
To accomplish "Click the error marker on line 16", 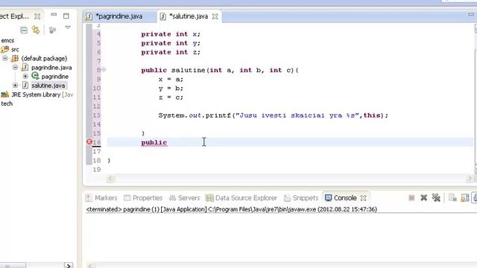I will 89,142.
